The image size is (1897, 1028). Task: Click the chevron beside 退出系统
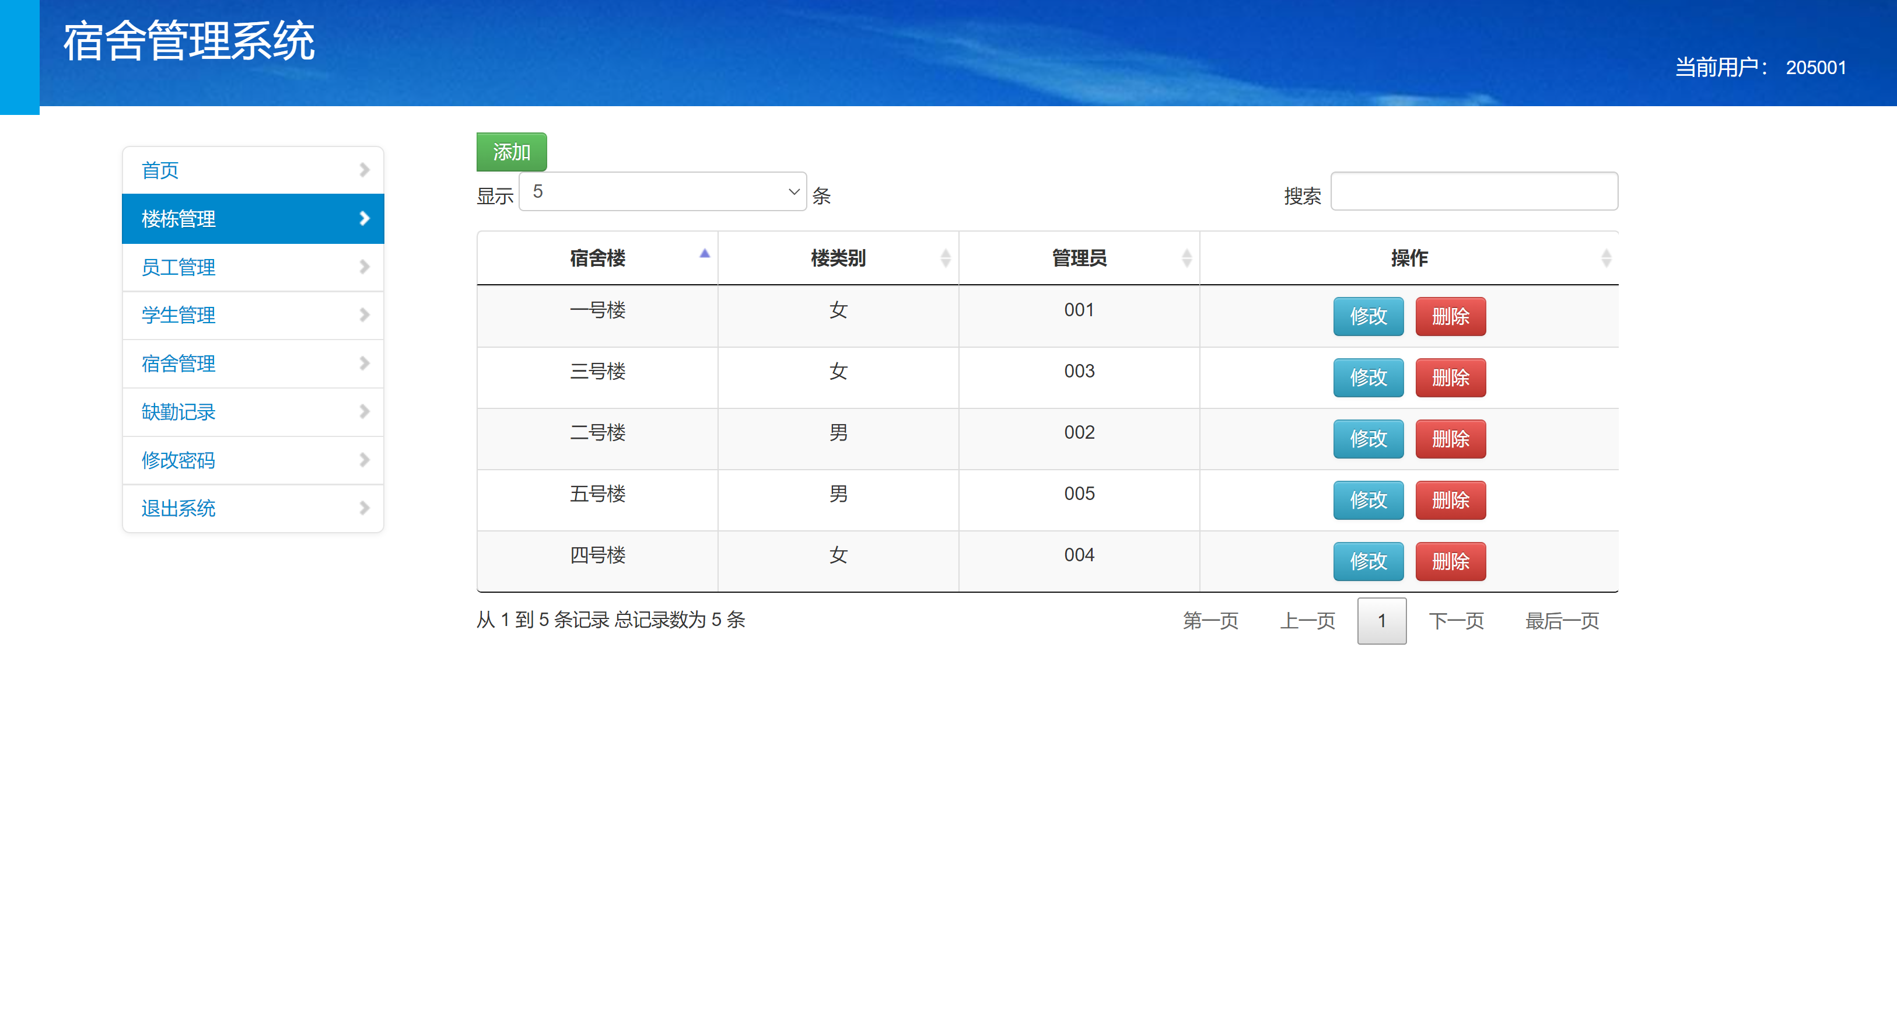point(364,508)
